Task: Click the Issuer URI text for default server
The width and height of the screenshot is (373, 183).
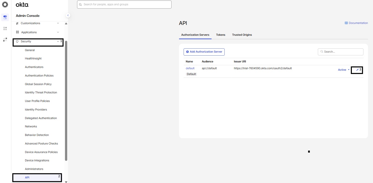Action: [263, 68]
